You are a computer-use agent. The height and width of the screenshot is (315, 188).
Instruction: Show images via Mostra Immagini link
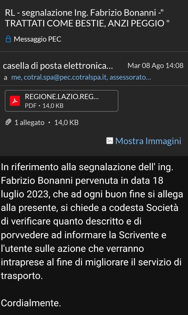(148, 141)
